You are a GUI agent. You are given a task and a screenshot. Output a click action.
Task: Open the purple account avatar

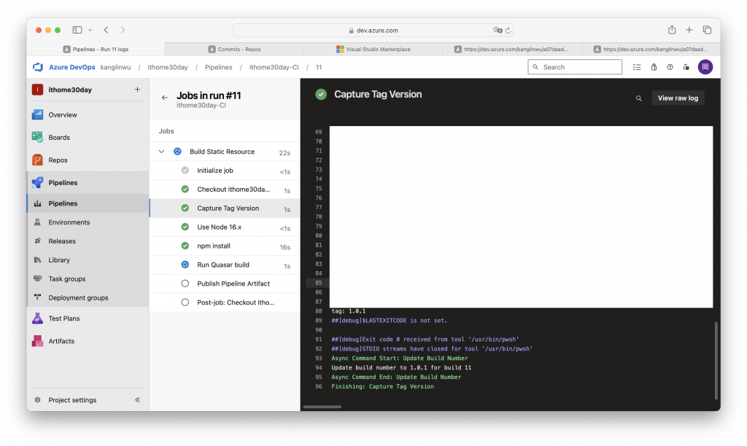[x=705, y=67]
